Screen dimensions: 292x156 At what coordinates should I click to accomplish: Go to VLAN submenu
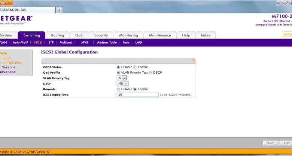point(3,42)
